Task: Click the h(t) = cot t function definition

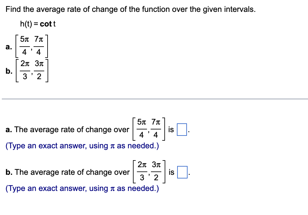Action: click(x=38, y=24)
